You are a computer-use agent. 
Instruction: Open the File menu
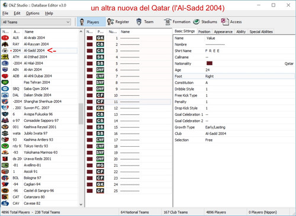click(x=5, y=13)
